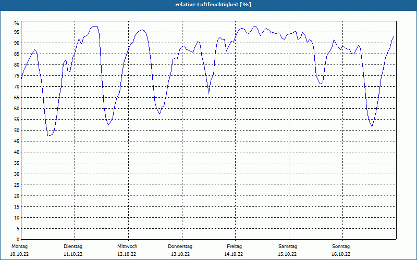The height and width of the screenshot is (260, 417).
Task: Click the date label 13.10.22
Action: point(180,254)
